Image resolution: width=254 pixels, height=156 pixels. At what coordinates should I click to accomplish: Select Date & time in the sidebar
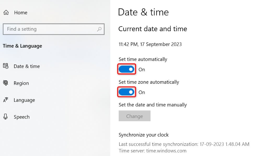click(27, 66)
